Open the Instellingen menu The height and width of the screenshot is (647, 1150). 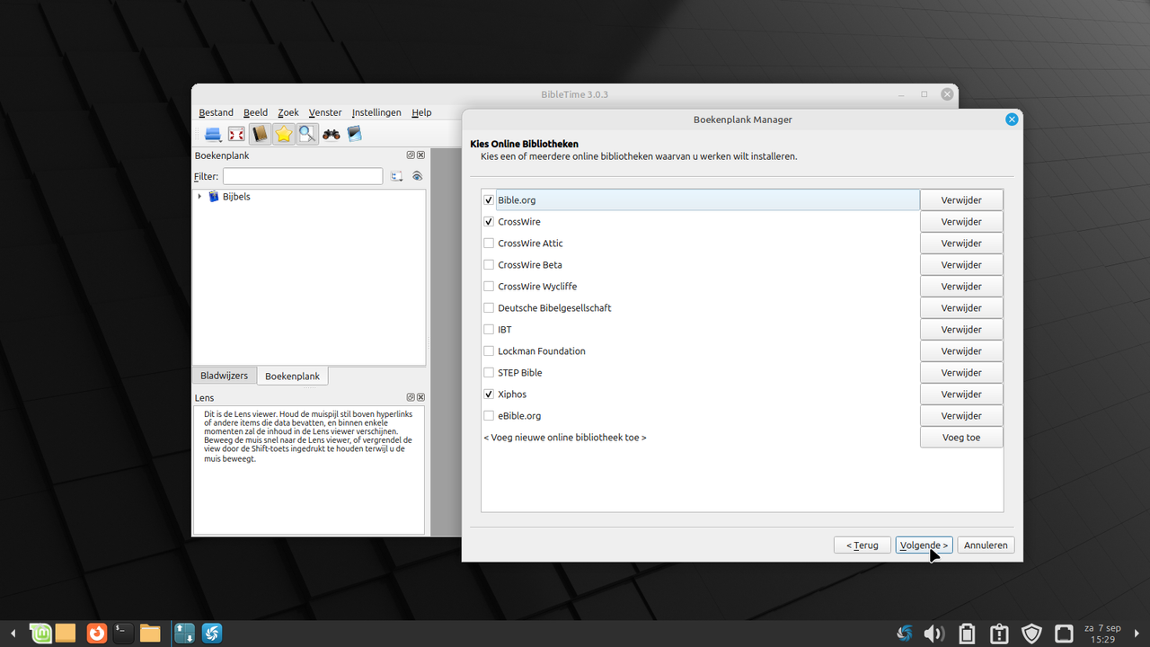pyautogui.click(x=376, y=112)
